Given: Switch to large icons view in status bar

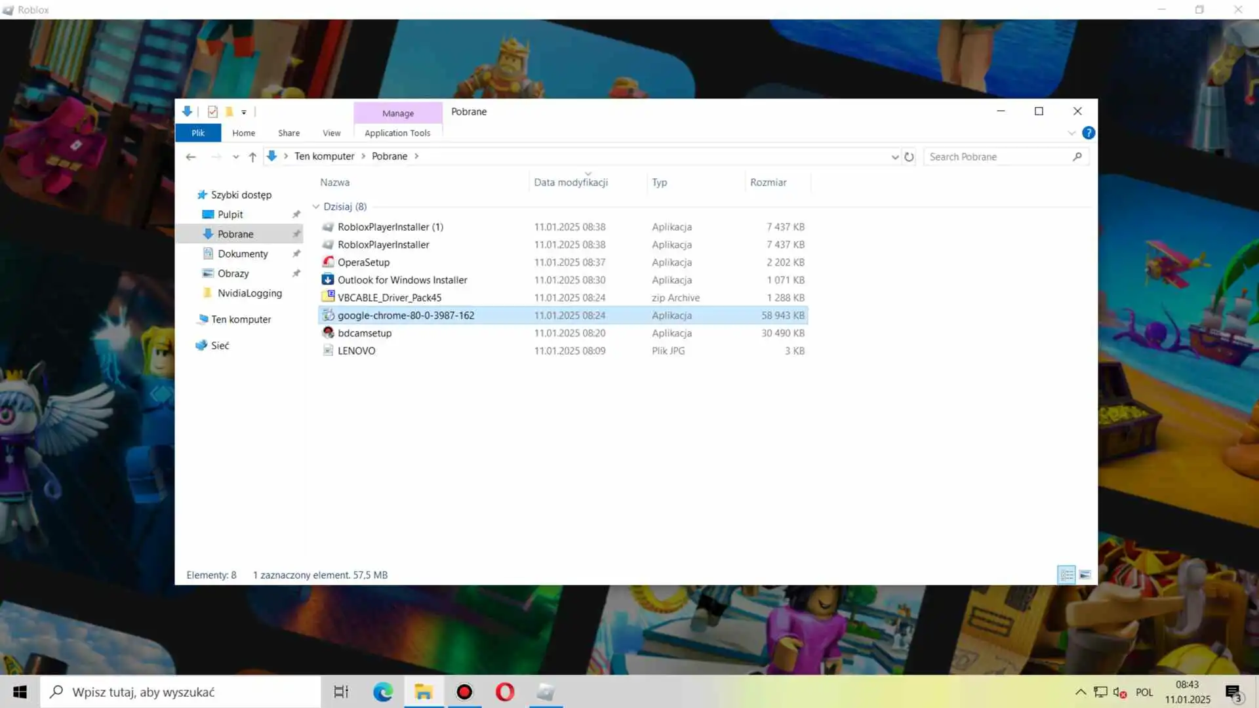Looking at the screenshot, I should click(1085, 575).
